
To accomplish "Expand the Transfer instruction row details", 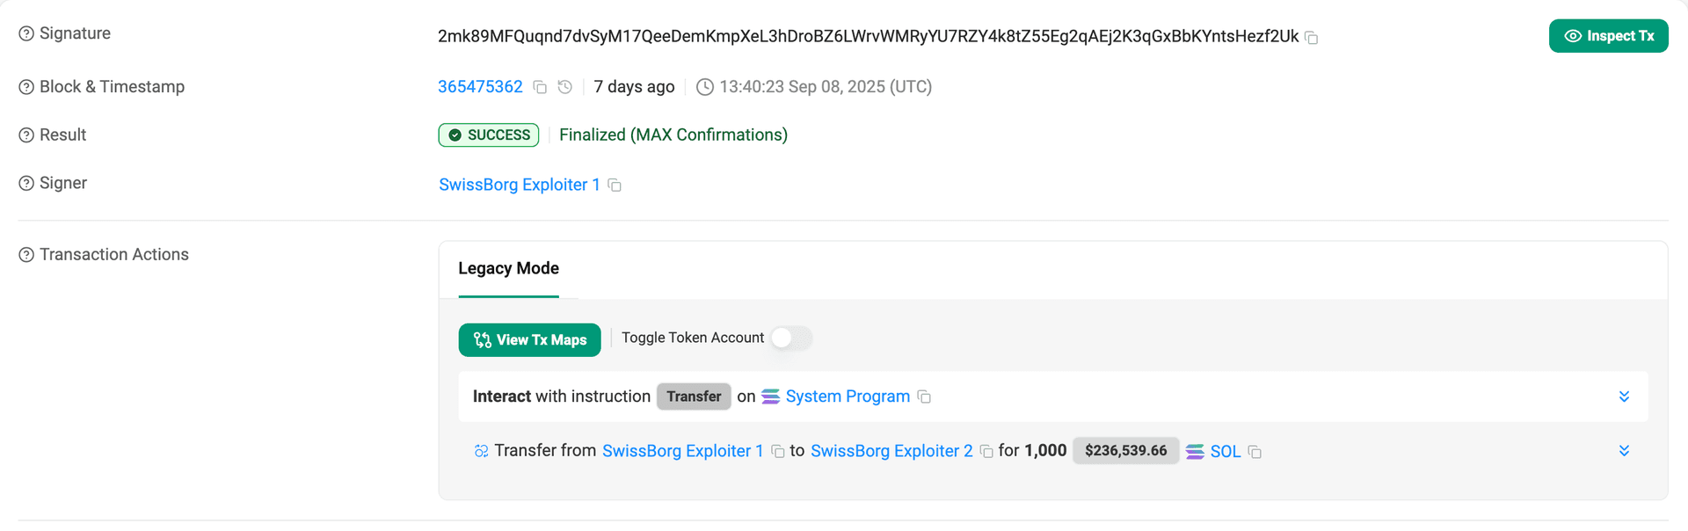I will point(1624,396).
